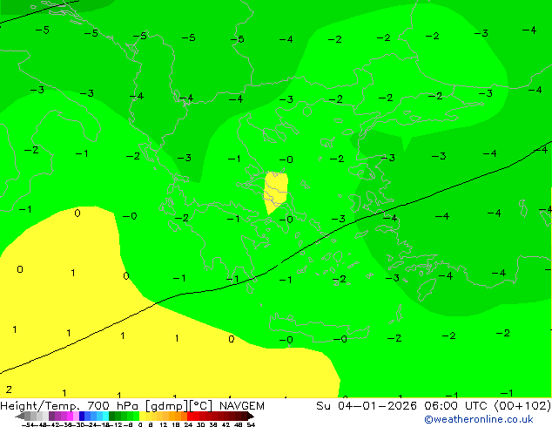The width and height of the screenshot is (552, 427).
Task: Click the '(00+102)' forecast hour text
Action: coord(522,406)
